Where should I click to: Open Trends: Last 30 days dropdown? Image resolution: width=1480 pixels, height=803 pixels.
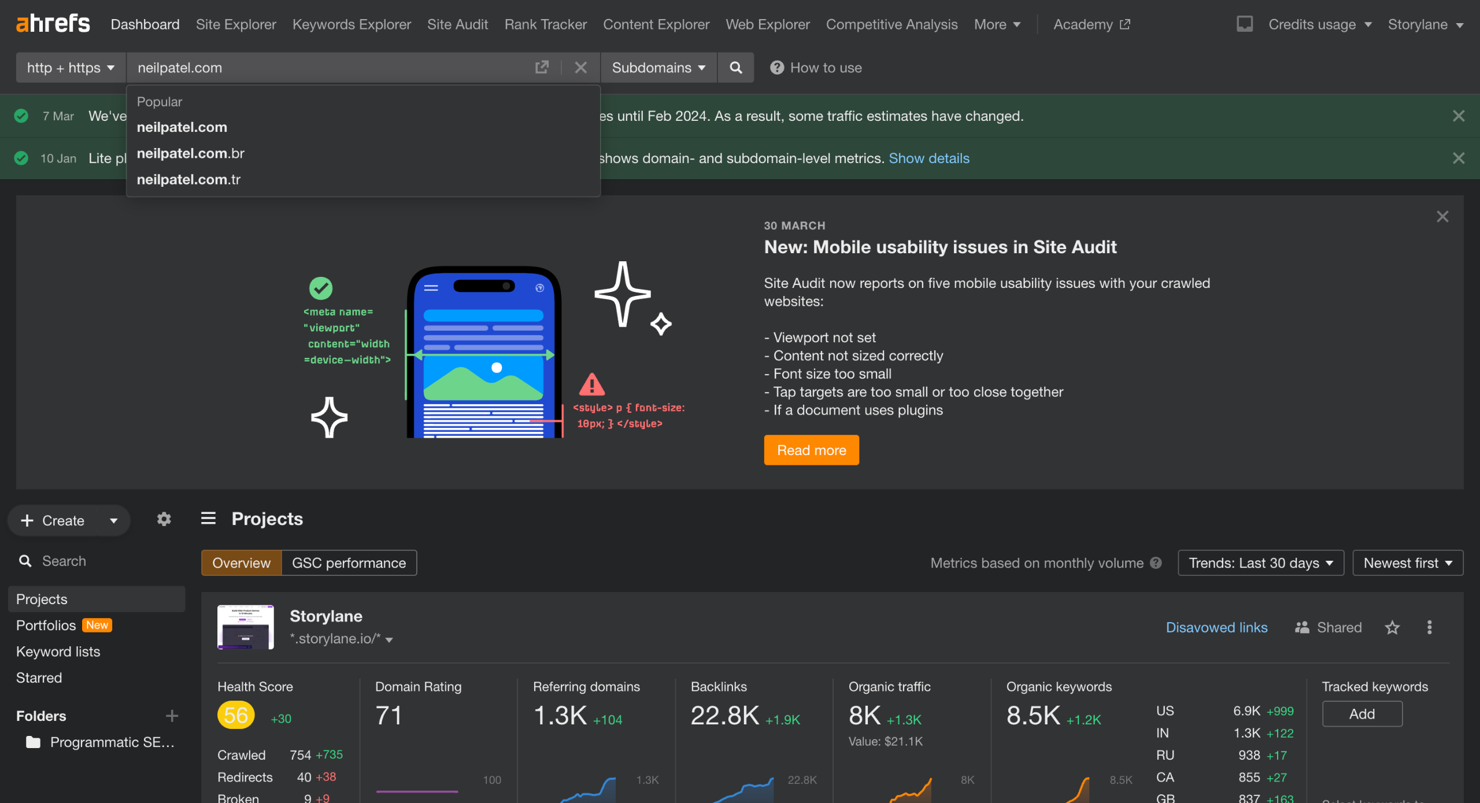pos(1261,563)
